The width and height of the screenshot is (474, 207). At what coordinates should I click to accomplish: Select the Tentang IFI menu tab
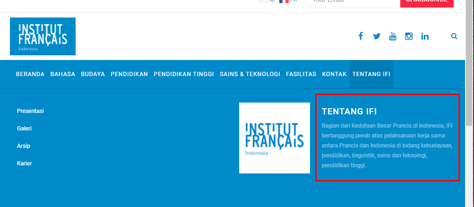371,74
